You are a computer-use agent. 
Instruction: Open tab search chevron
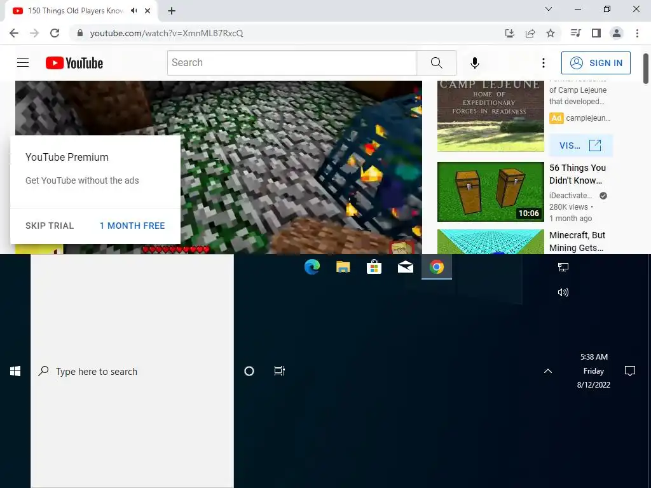[548, 9]
